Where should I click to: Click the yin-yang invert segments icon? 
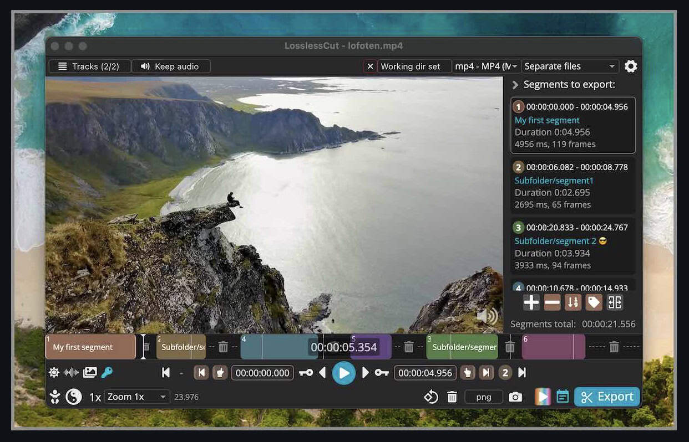[x=74, y=397]
